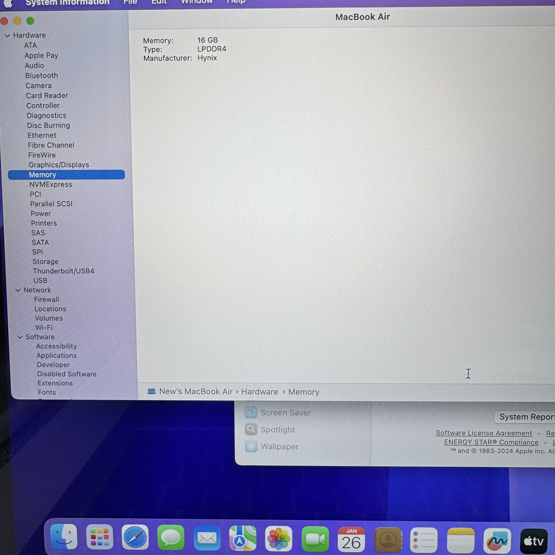Open ENERGY STAR Compliance link

point(491,442)
